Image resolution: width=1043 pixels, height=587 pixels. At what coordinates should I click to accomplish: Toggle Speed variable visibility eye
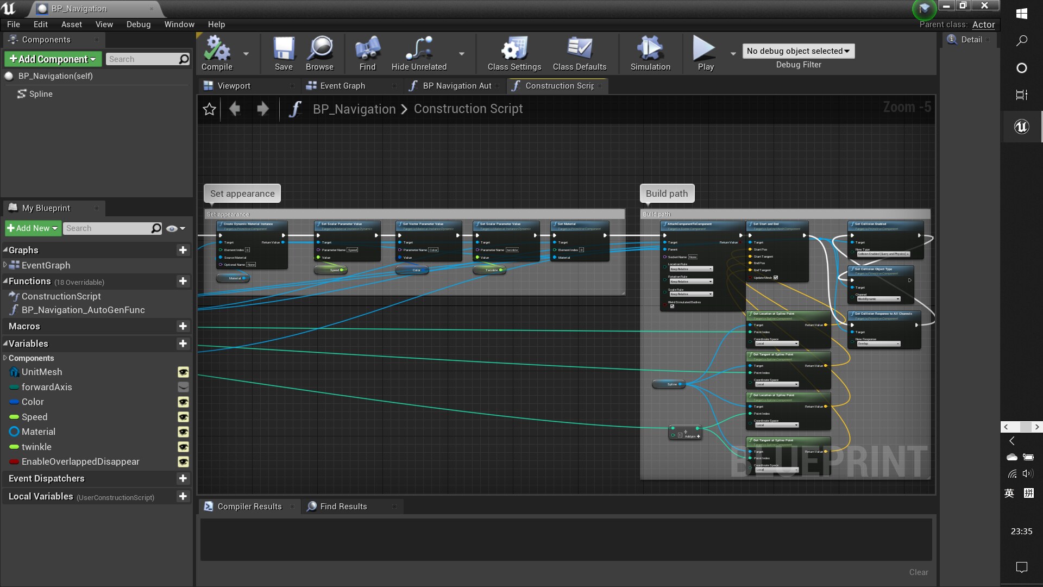point(183,417)
